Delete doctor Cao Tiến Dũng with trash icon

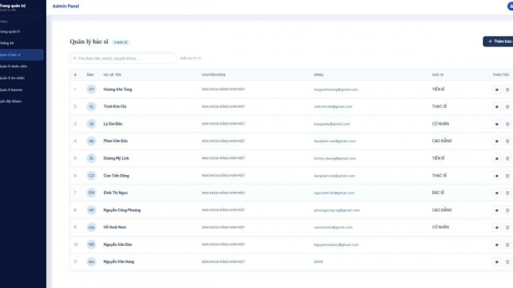coord(508,176)
